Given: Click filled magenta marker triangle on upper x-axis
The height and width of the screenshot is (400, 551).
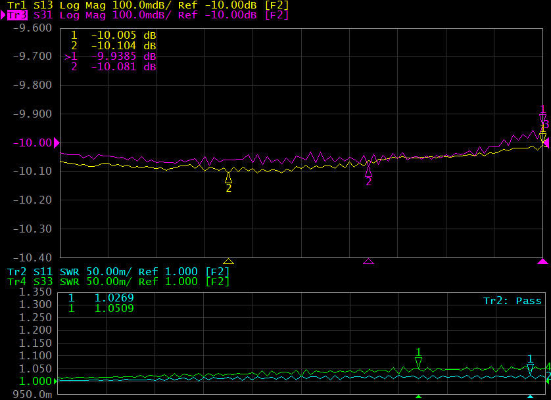Looking at the screenshot, I should point(542,261).
